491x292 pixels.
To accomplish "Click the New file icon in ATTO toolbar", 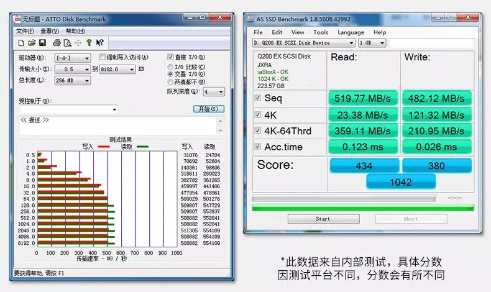I will (x=21, y=43).
